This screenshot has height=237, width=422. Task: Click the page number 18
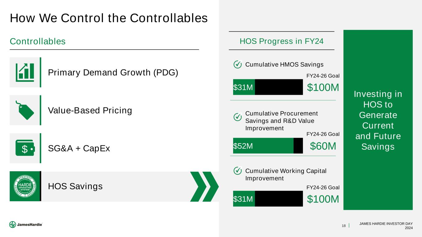pos(344,226)
